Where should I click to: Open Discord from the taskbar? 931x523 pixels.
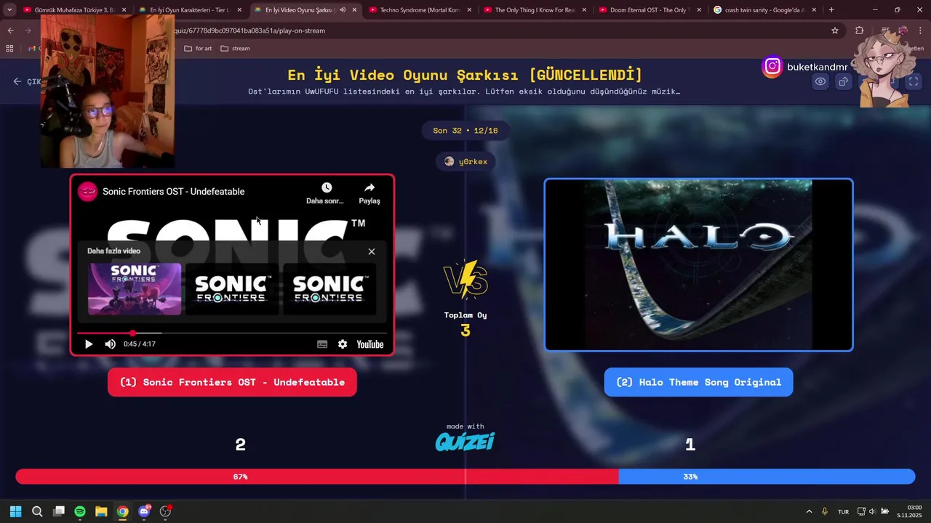[144, 511]
